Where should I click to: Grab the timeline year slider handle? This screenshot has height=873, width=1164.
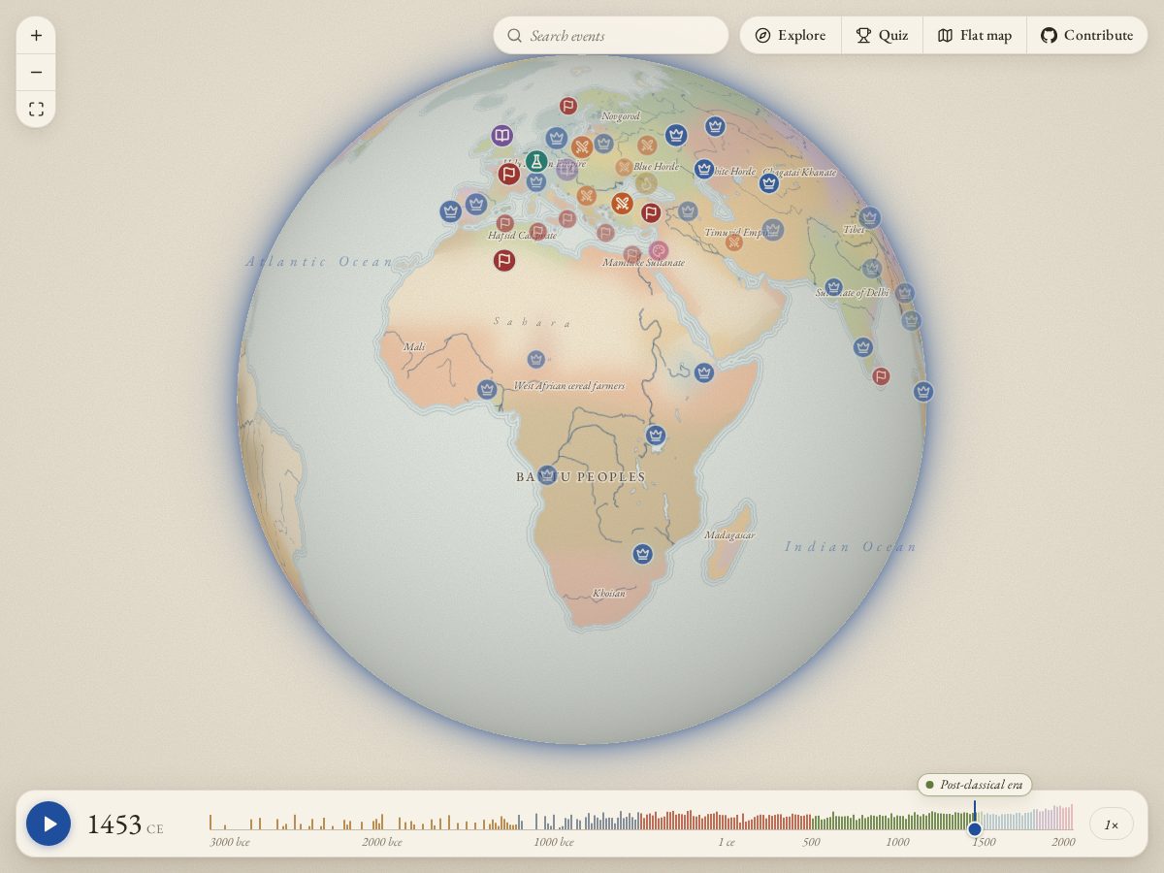pos(975,828)
